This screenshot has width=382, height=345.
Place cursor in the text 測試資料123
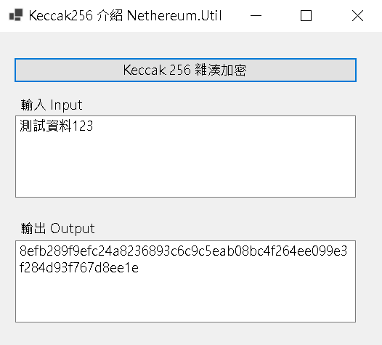[56, 126]
